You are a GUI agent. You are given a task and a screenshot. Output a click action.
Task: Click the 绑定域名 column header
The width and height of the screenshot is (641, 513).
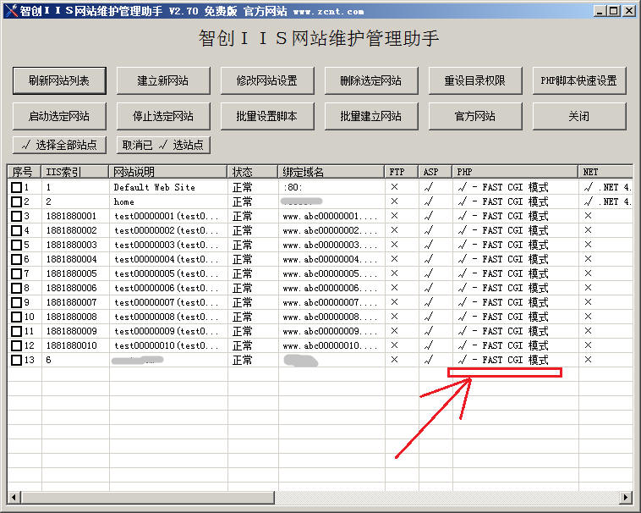point(331,172)
